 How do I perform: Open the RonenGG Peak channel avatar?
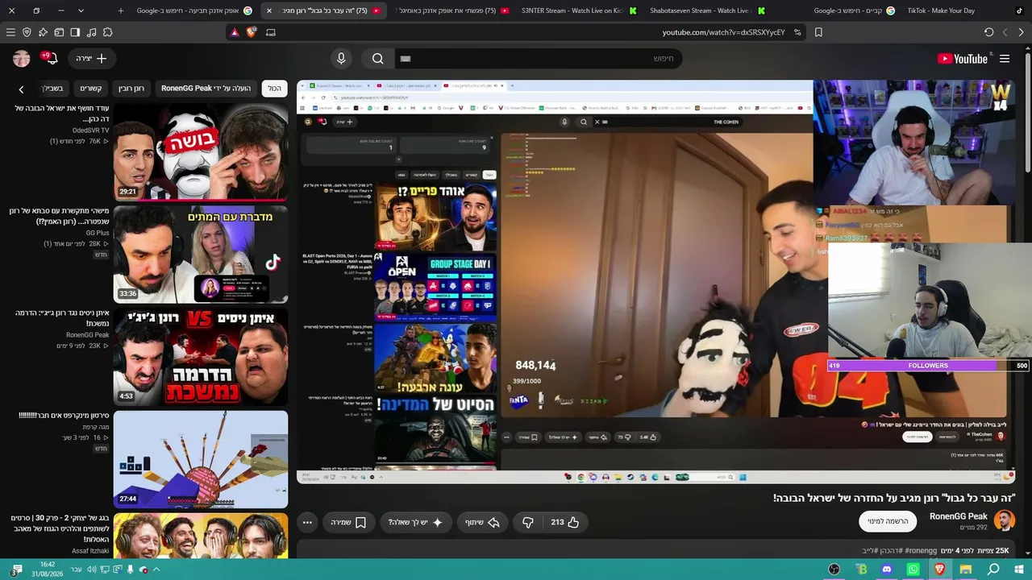point(1005,520)
